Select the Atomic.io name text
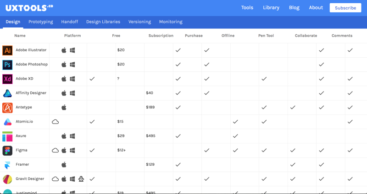 click(24, 122)
